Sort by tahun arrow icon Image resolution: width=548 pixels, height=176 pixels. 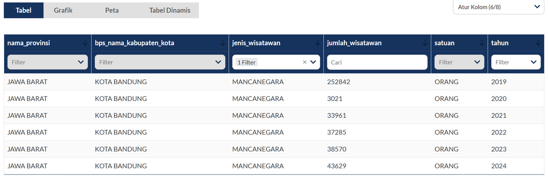click(538, 43)
